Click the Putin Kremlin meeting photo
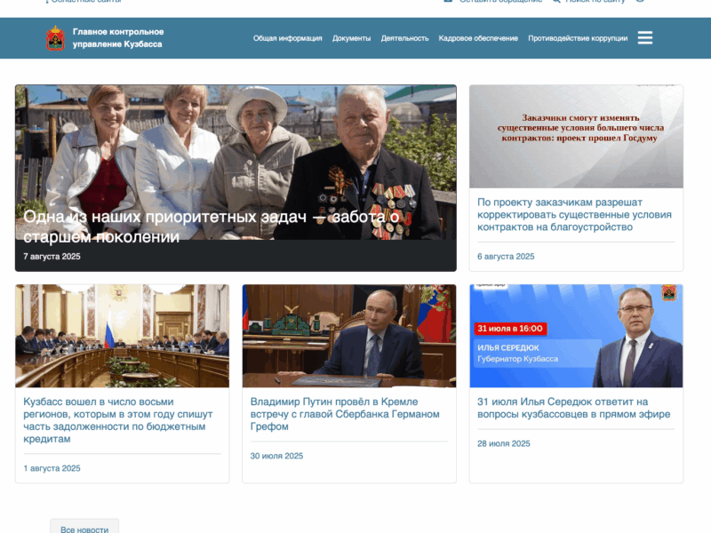 pyautogui.click(x=349, y=336)
